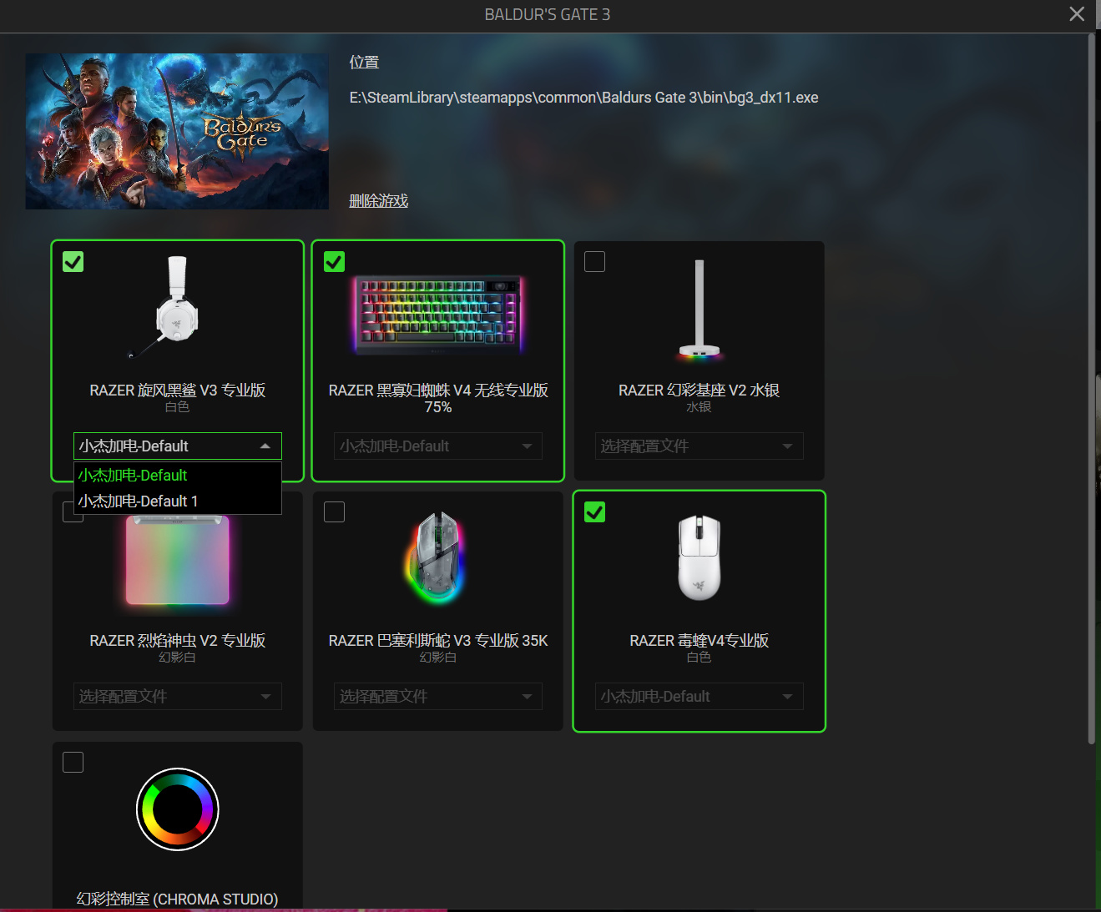The width and height of the screenshot is (1101, 912).
Task: Click the RAZER 烈焰神虫 V2 mouse mat image
Action: point(177,560)
